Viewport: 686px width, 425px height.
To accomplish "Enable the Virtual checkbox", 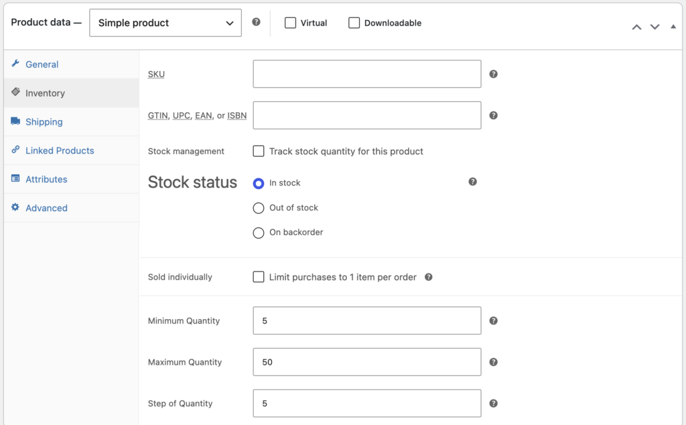I will (x=290, y=23).
